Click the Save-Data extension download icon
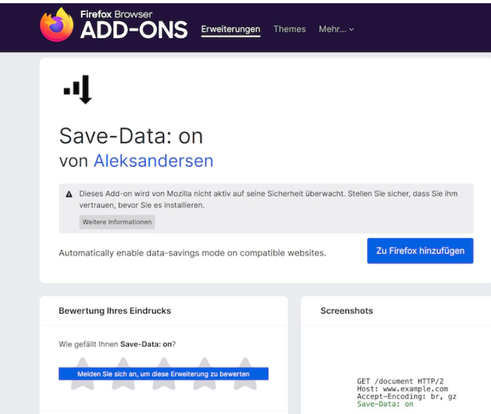Screen dimensions: 491x414 (78, 89)
